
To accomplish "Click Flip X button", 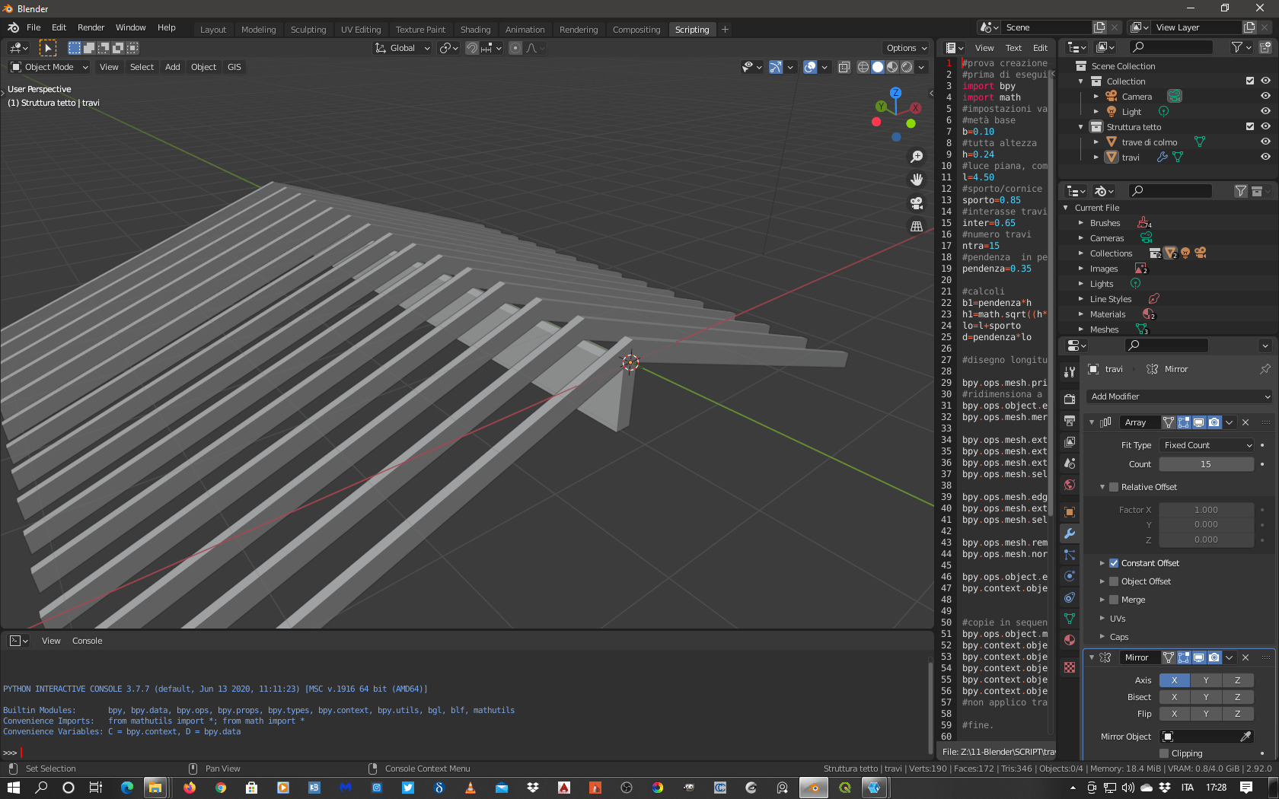I will coord(1174,714).
